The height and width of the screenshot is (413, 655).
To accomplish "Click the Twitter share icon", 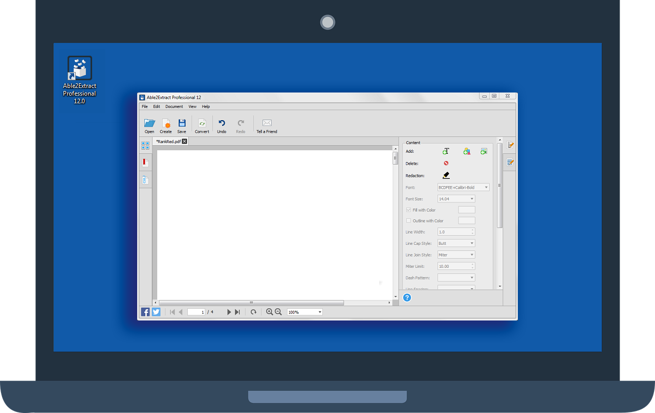I will 156,312.
